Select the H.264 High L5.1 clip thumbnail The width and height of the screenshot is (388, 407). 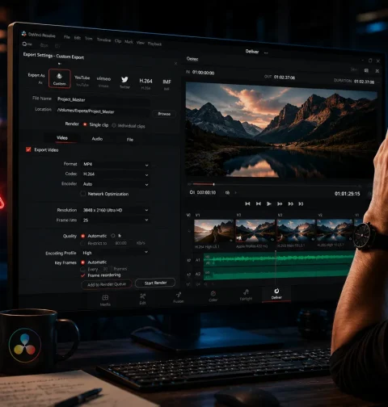coord(214,232)
